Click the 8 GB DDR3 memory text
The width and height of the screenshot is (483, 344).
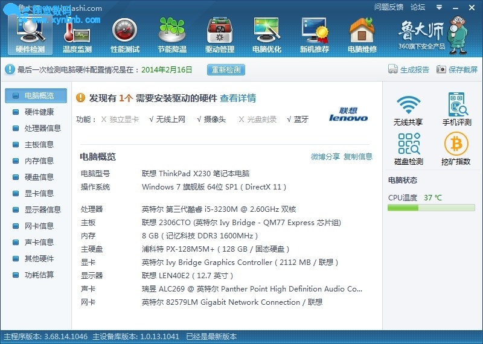coord(200,236)
